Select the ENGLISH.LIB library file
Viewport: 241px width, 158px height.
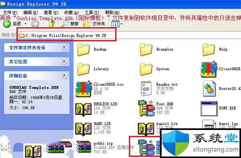[x=96, y=108]
